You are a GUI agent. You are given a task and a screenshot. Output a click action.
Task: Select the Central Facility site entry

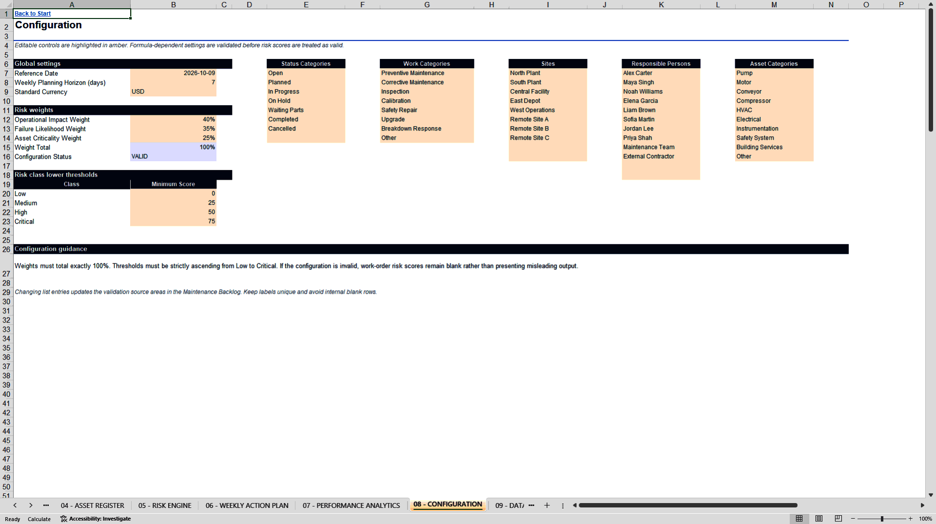547,92
